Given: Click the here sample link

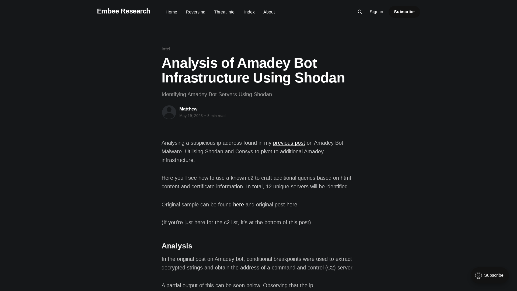Looking at the screenshot, I should (238, 204).
